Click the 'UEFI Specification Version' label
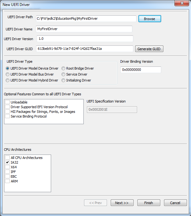The height and width of the screenshot is (216, 191). tap(106, 101)
